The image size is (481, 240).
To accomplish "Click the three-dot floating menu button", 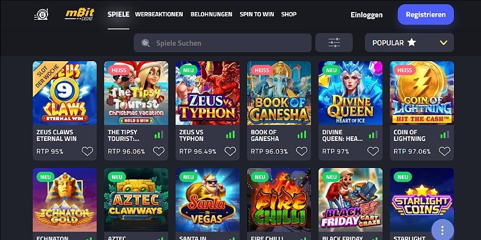I will coord(443,229).
